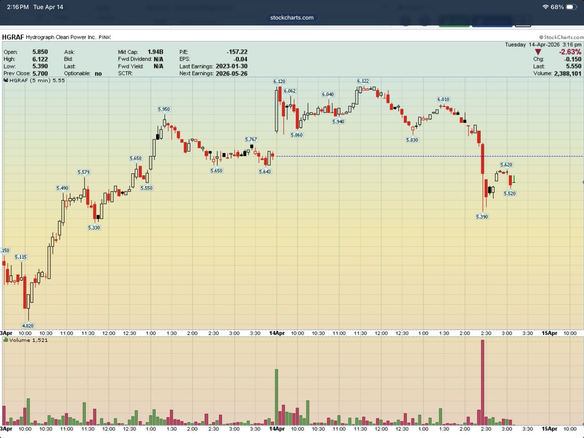Click the 5.620 price label on chart

[x=506, y=165]
